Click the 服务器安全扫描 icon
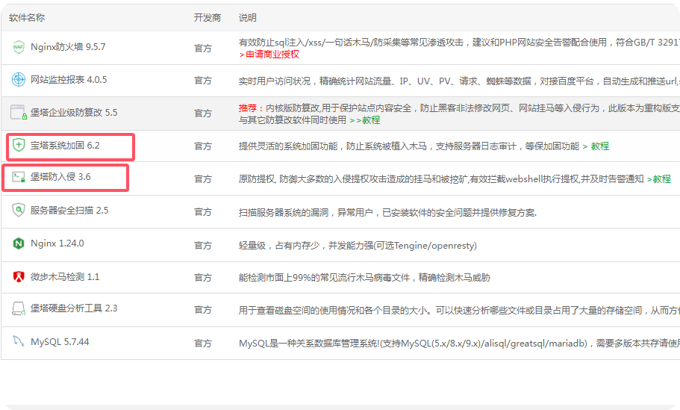 18,211
